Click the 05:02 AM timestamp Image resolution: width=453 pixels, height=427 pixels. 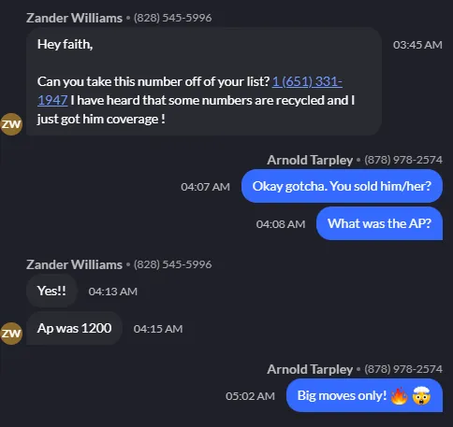250,396
